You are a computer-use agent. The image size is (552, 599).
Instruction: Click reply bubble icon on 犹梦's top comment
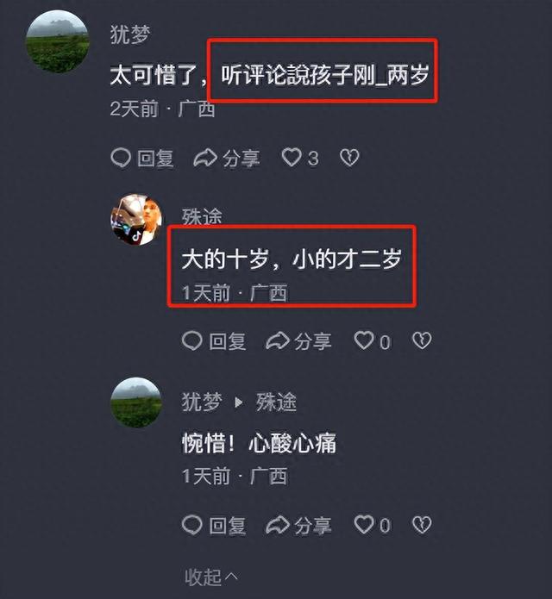[121, 158]
